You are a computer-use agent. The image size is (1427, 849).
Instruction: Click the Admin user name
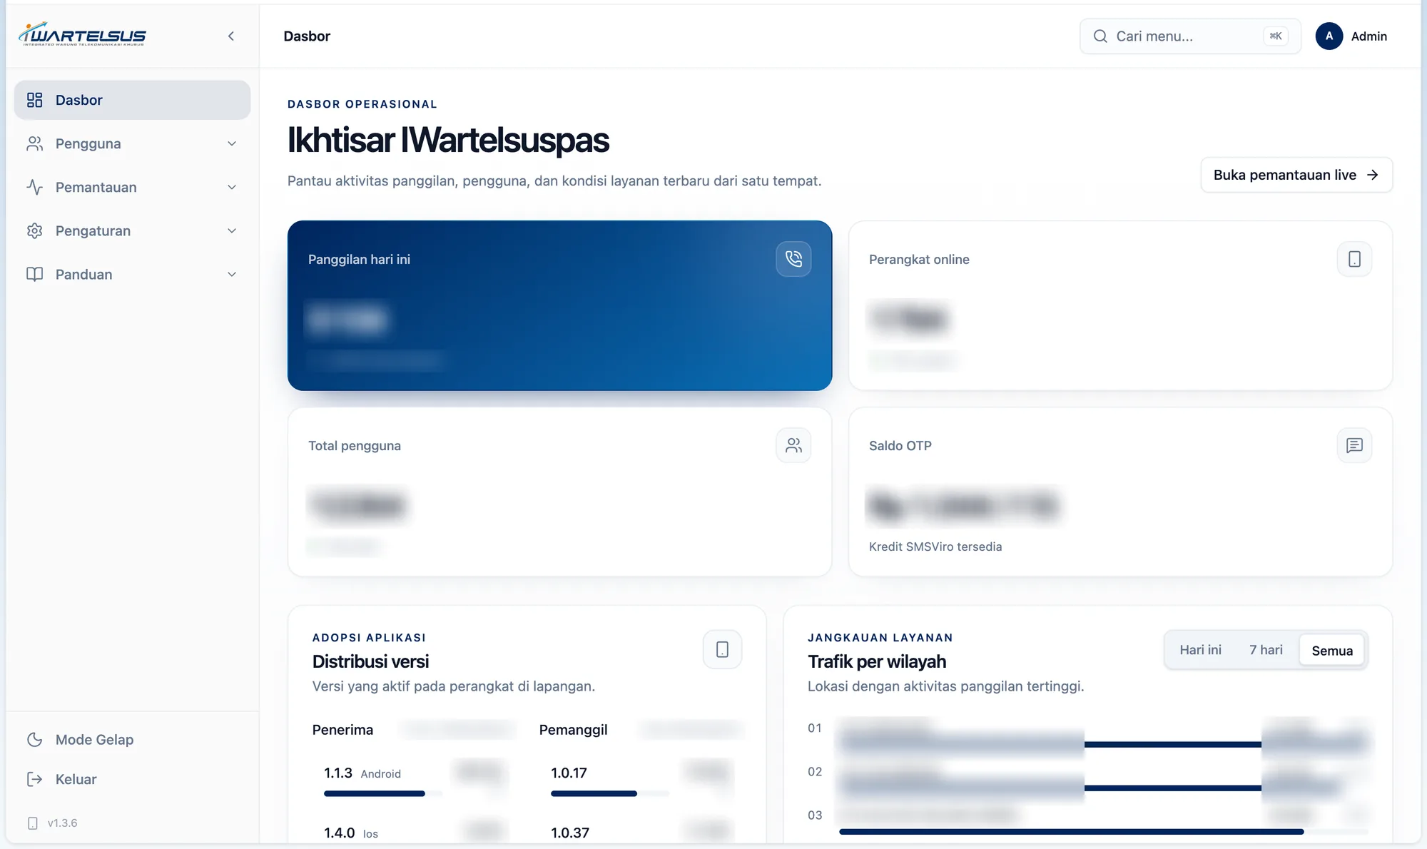tap(1368, 36)
